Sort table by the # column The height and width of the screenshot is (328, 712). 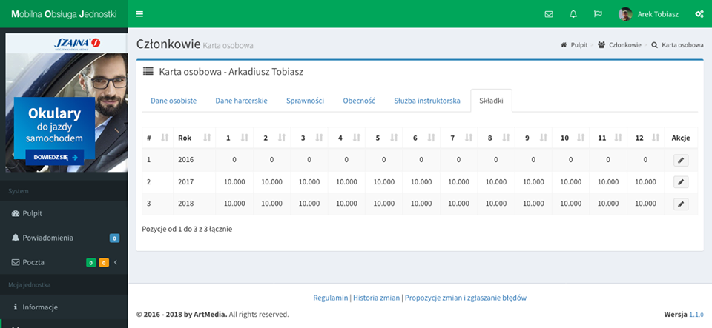(156, 138)
